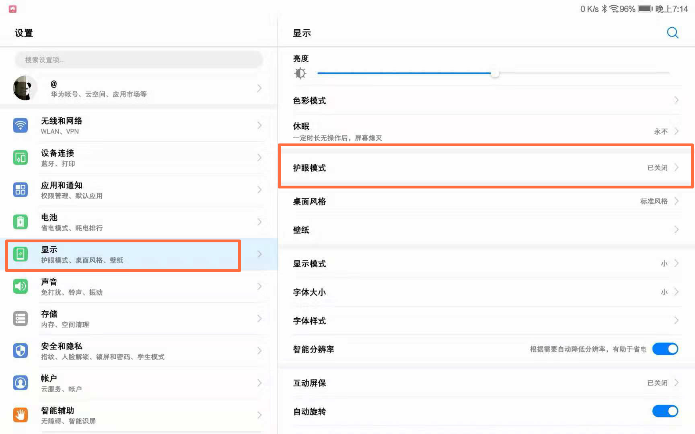
Task: Select the 显示 display icon
Action: point(21,254)
